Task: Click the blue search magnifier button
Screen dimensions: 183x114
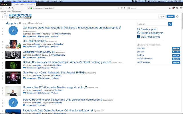Action: [170, 24]
